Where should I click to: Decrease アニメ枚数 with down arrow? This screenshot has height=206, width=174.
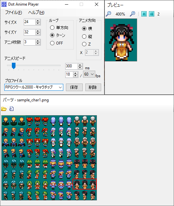(38, 44)
